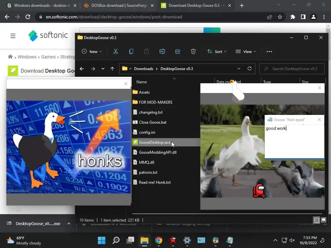Open Chrome profile avatar icon
Screen dimensions: 331x248
click(314, 17)
